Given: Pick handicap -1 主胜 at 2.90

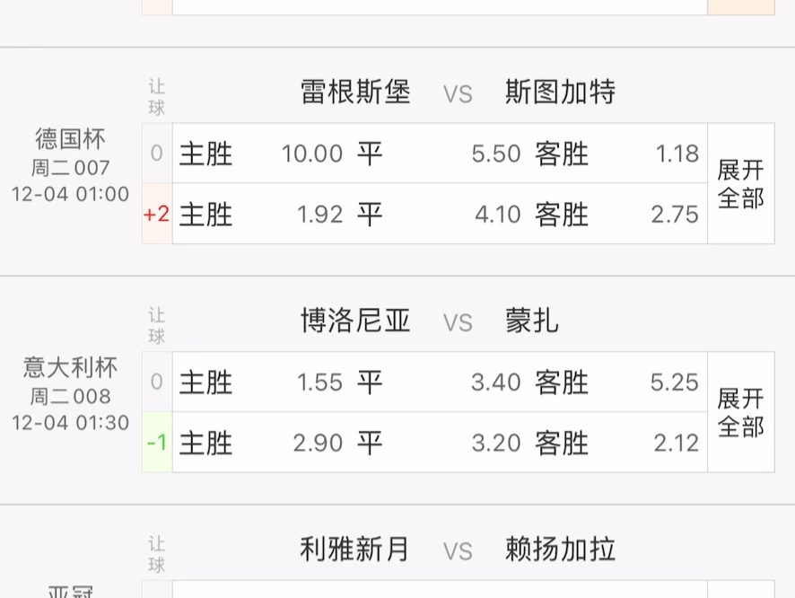Looking at the screenshot, I should click(261, 443).
